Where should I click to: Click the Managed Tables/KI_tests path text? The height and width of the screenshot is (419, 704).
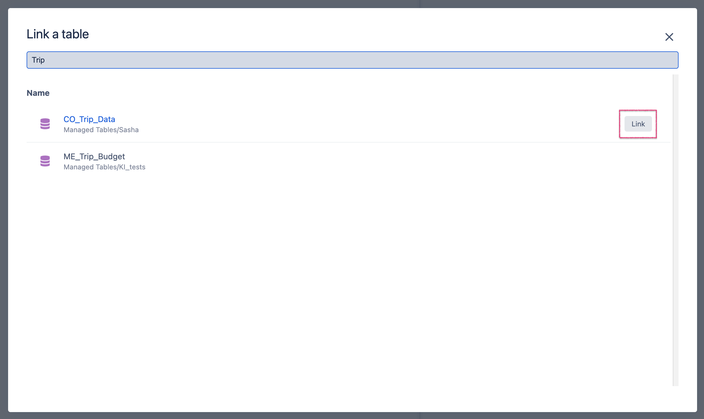point(104,167)
